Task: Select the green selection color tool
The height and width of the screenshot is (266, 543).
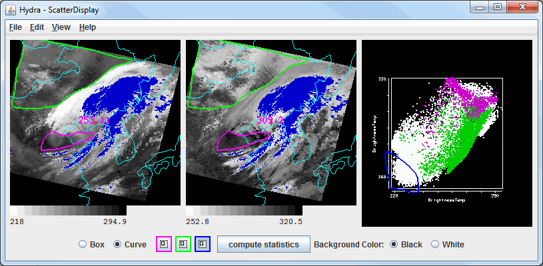Action: click(184, 244)
